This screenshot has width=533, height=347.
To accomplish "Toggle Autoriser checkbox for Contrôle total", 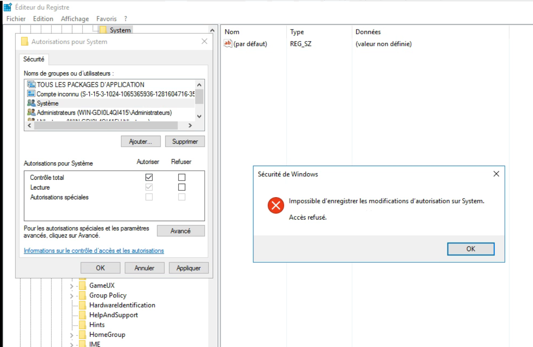I will (149, 177).
